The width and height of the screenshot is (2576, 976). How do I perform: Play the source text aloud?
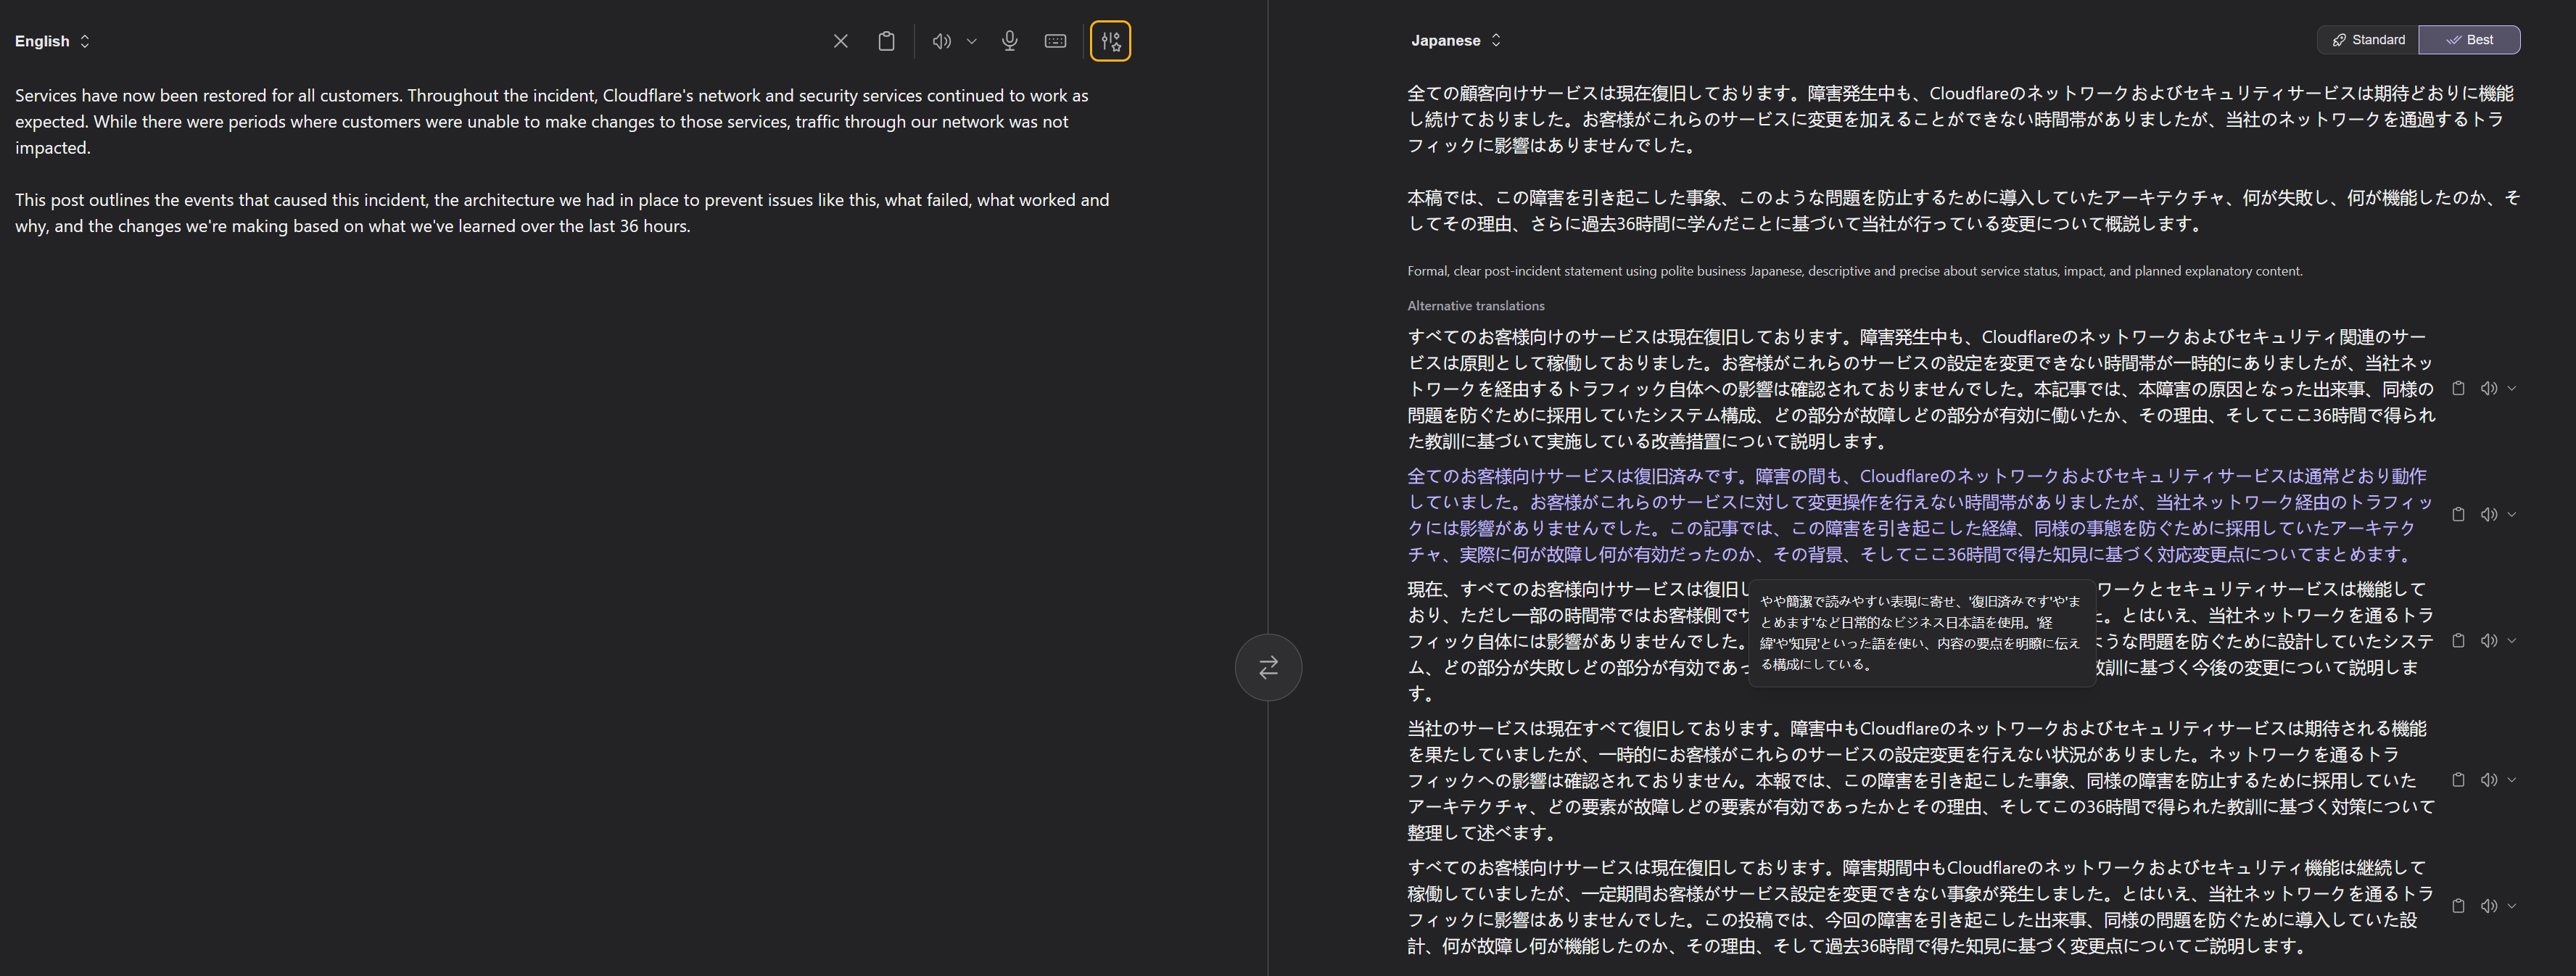pyautogui.click(x=940, y=41)
